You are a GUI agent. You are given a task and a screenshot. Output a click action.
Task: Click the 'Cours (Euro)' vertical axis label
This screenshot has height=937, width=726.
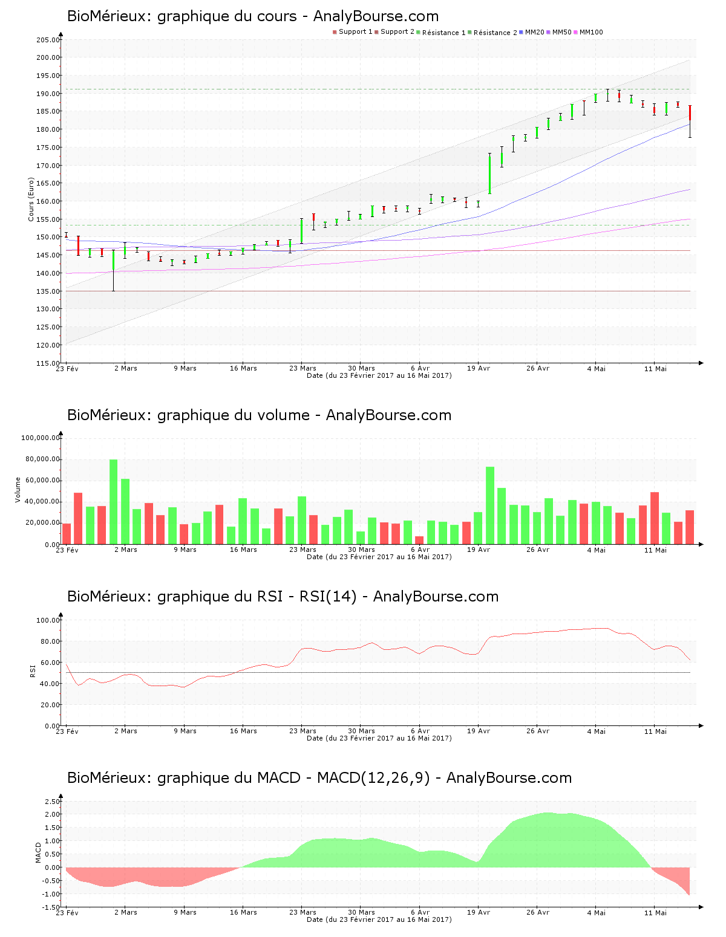[x=31, y=199]
